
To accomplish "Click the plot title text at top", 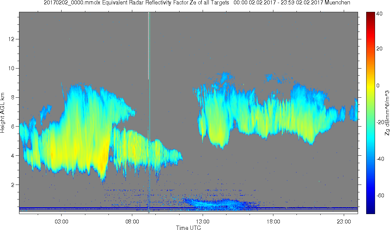I will pos(197,3).
